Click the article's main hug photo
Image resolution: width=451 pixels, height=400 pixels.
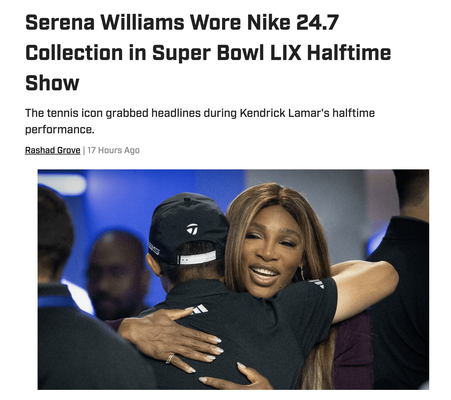(233, 279)
